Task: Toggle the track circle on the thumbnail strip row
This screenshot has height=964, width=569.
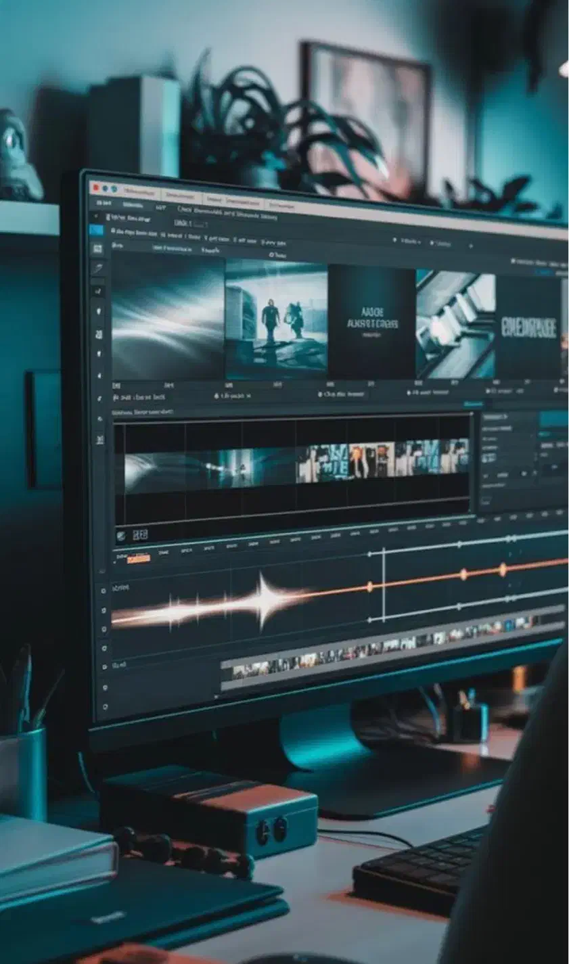Action: click(104, 666)
